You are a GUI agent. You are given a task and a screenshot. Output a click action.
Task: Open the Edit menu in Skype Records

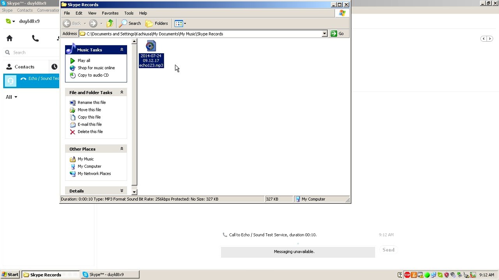click(x=79, y=13)
